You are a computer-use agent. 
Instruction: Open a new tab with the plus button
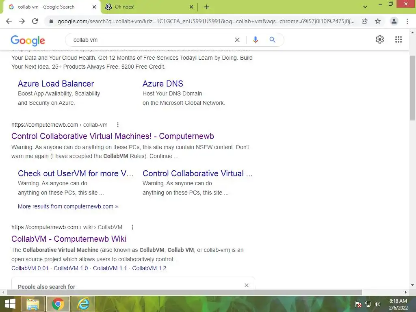pos(207,7)
